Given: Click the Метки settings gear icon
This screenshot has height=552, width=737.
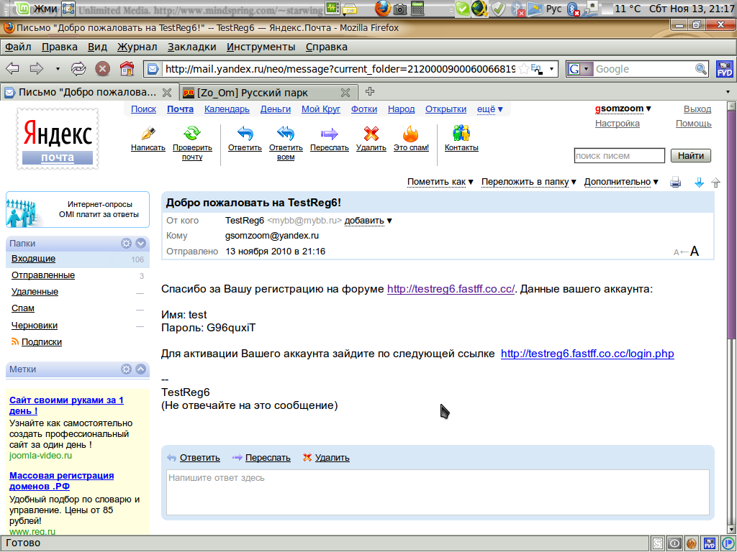Looking at the screenshot, I should click(x=126, y=369).
